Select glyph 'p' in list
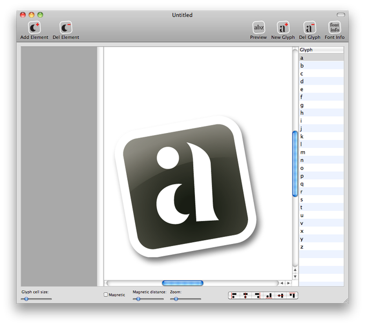The width and height of the screenshot is (365, 326). point(321,176)
